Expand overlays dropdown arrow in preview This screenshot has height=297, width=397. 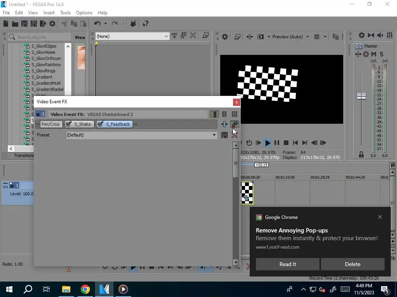pyautogui.click(x=325, y=37)
